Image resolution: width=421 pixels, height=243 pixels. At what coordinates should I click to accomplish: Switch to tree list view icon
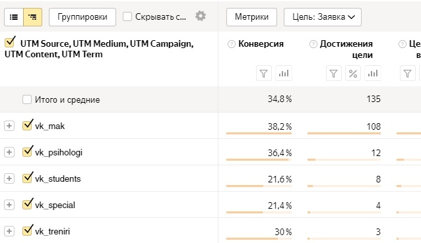coord(33,17)
